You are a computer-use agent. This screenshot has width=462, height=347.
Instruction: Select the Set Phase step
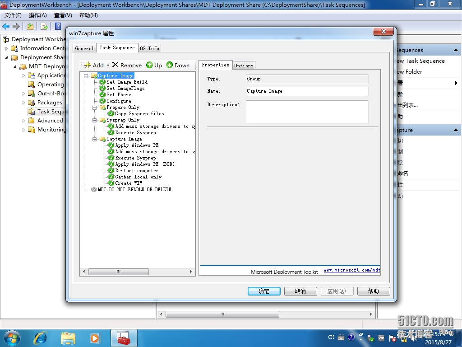(119, 95)
